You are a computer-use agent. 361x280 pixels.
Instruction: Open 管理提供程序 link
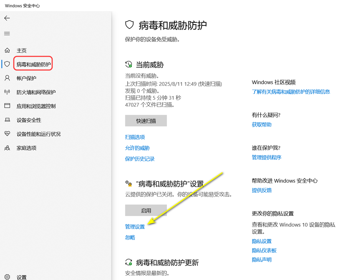click(266, 157)
